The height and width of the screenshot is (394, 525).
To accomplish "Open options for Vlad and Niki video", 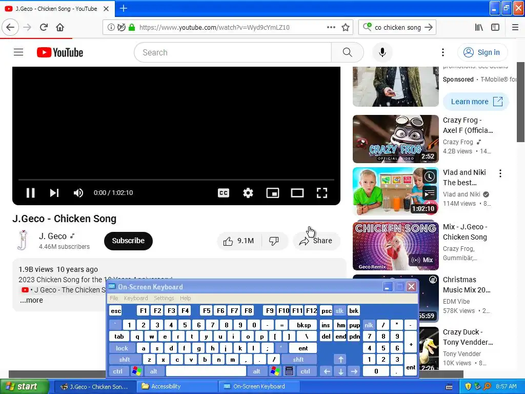I will [x=500, y=173].
